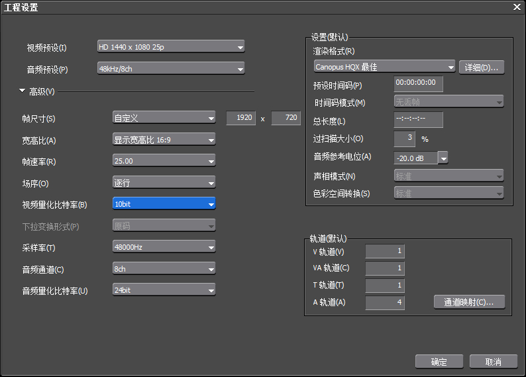Open the 音频参考电位 dropdown arrow
526x377 pixels.
tap(443, 158)
